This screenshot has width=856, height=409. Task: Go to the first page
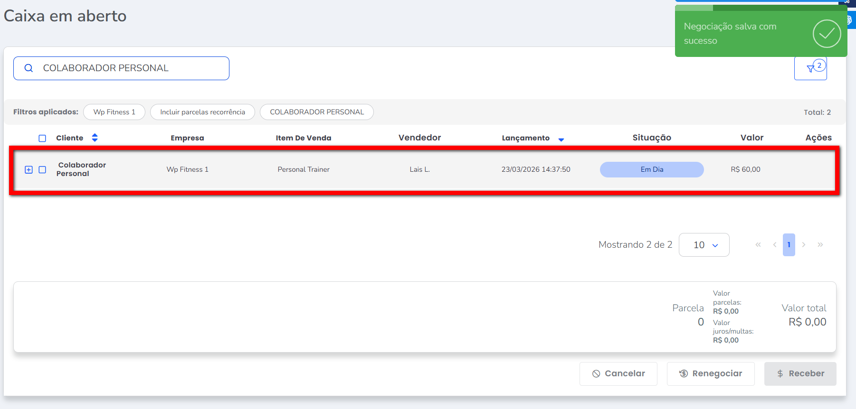(x=758, y=245)
